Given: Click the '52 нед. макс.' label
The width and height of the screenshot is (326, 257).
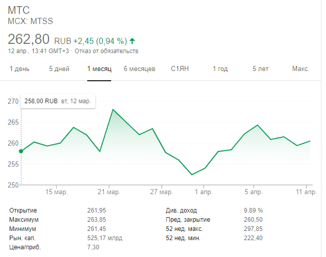Looking at the screenshot, I should 184,229.
